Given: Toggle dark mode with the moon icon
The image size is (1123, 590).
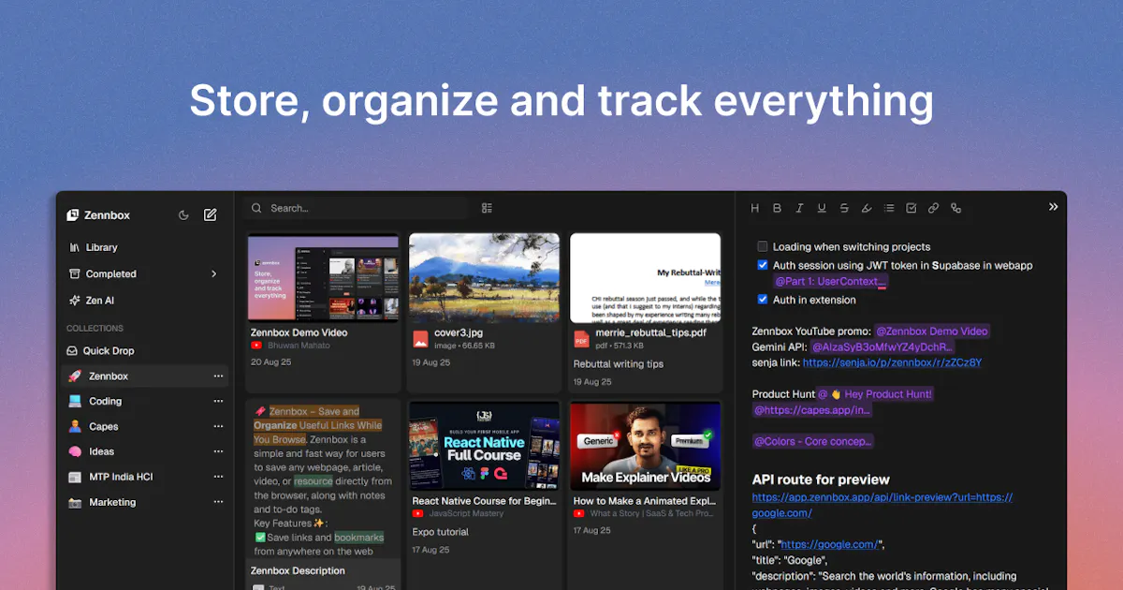Looking at the screenshot, I should click(183, 214).
